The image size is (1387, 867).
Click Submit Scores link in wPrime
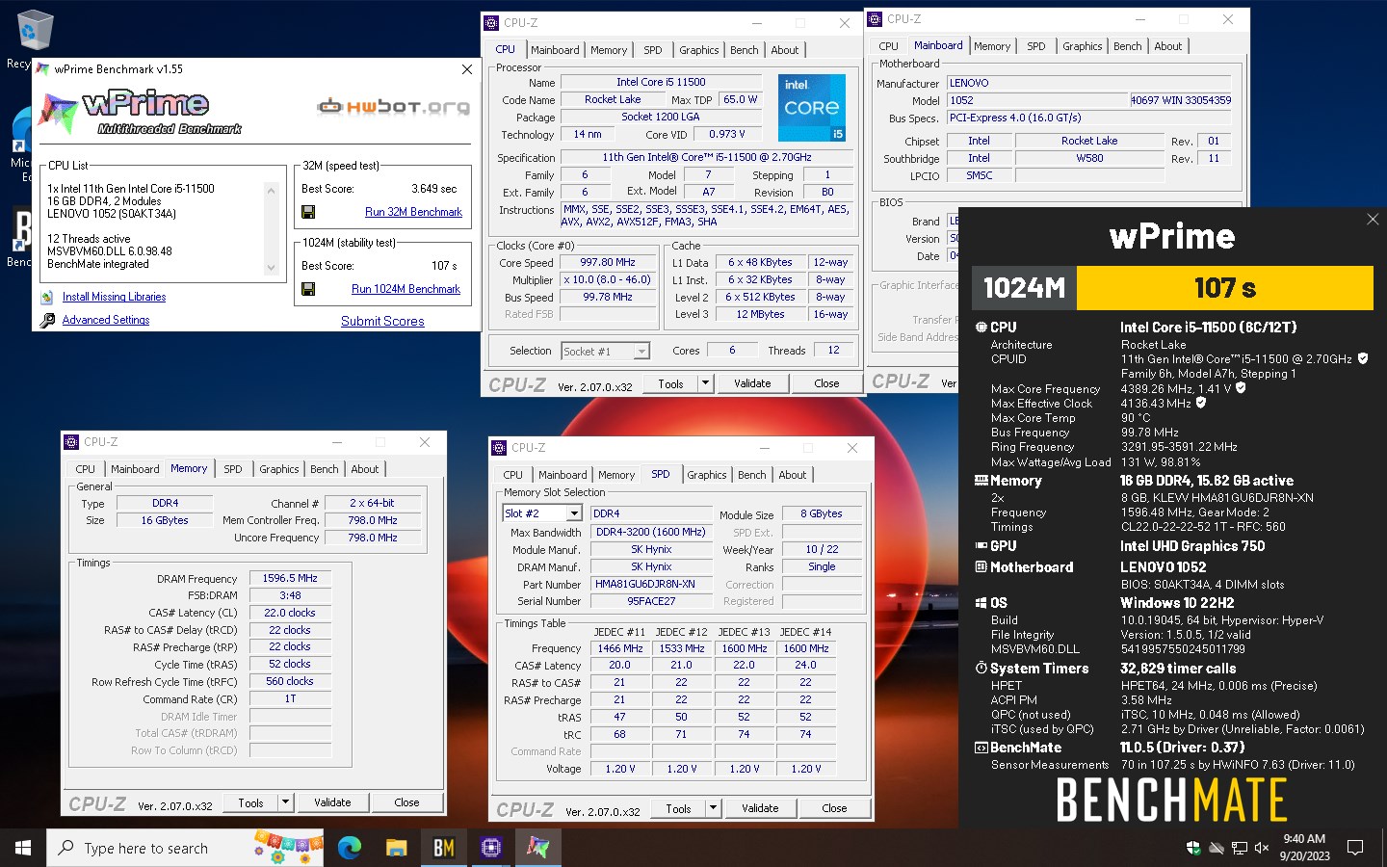[x=382, y=322]
